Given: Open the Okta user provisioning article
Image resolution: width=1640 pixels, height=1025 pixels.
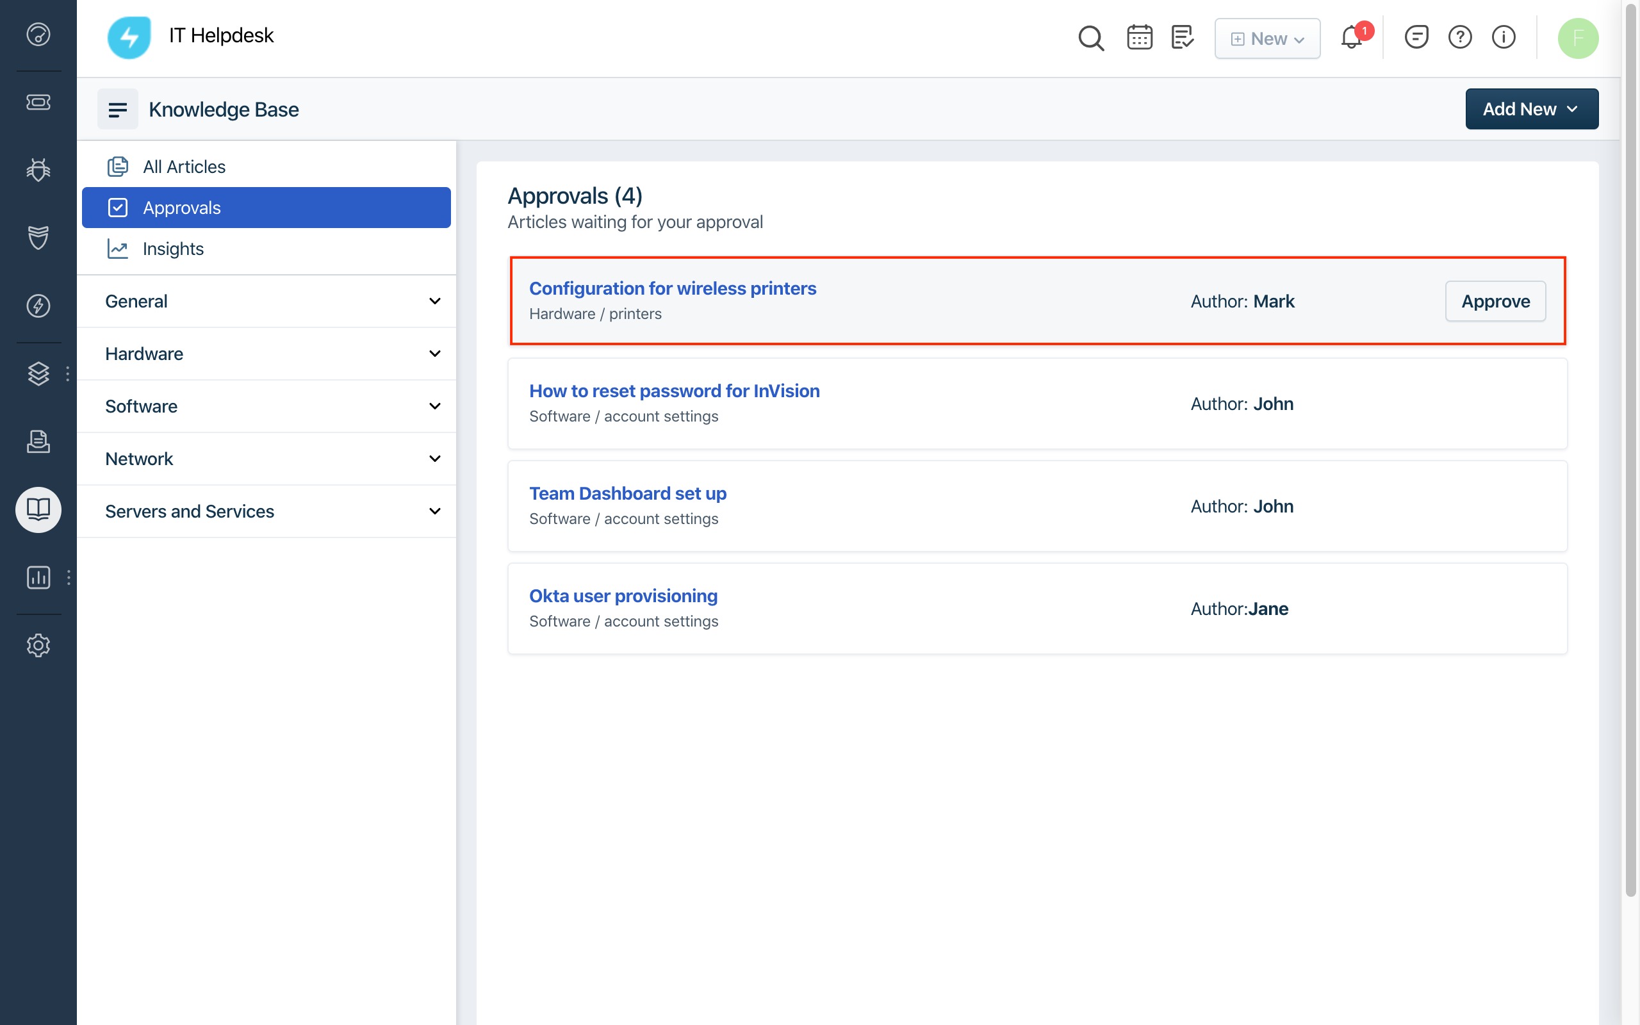Looking at the screenshot, I should pos(623,596).
